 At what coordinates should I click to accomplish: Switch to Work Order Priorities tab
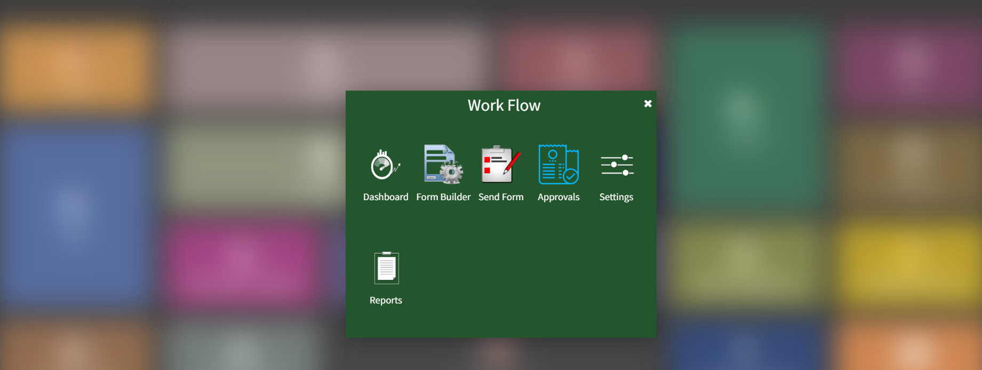coord(156,20)
